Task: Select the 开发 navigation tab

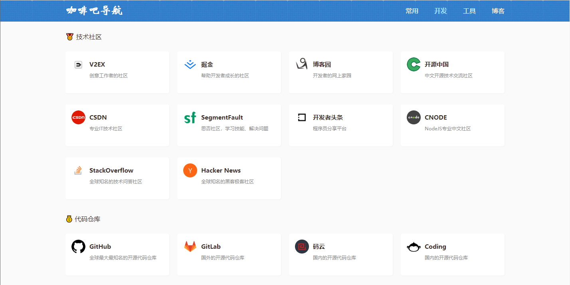Action: click(x=441, y=11)
